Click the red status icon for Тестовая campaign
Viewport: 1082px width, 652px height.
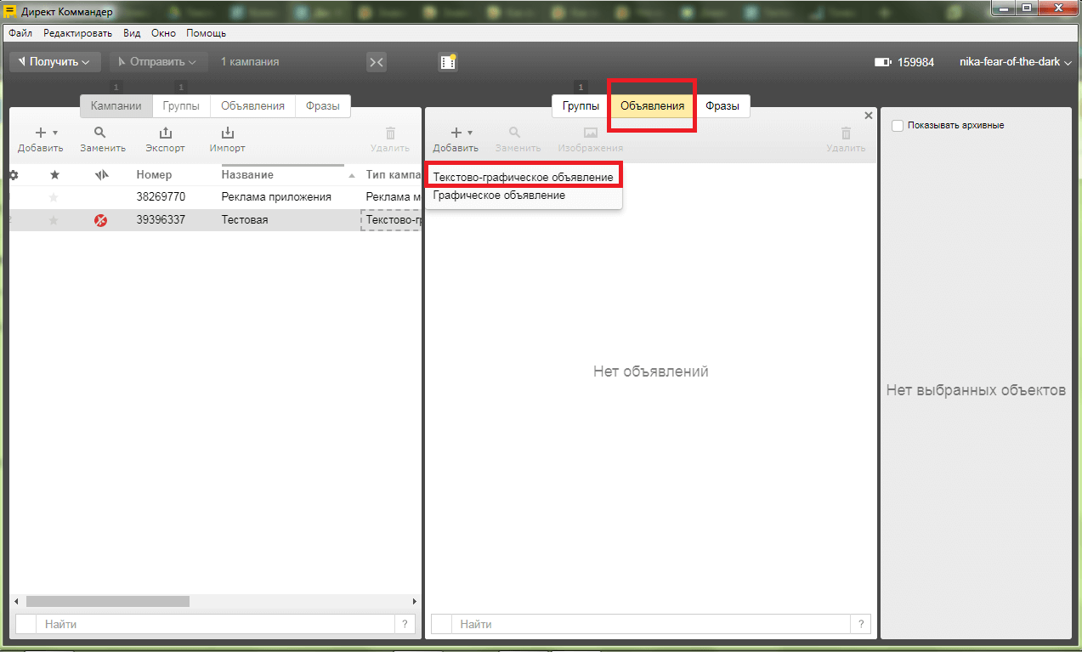(101, 220)
